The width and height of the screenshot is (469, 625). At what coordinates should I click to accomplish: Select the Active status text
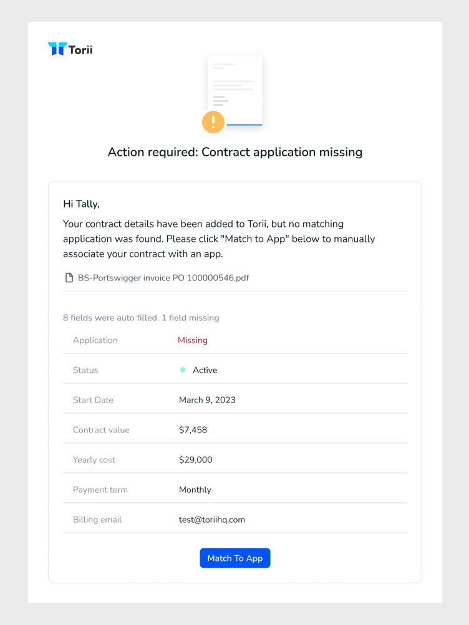pyautogui.click(x=205, y=370)
